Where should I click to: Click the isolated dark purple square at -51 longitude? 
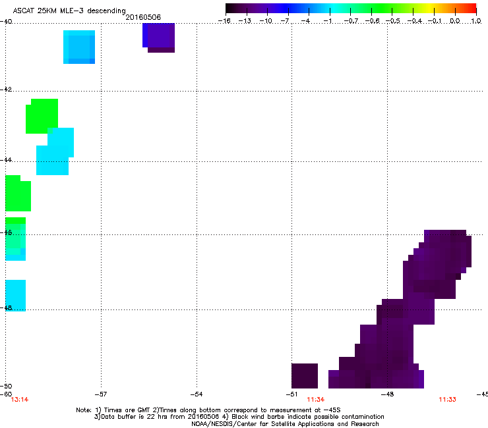[x=305, y=376]
